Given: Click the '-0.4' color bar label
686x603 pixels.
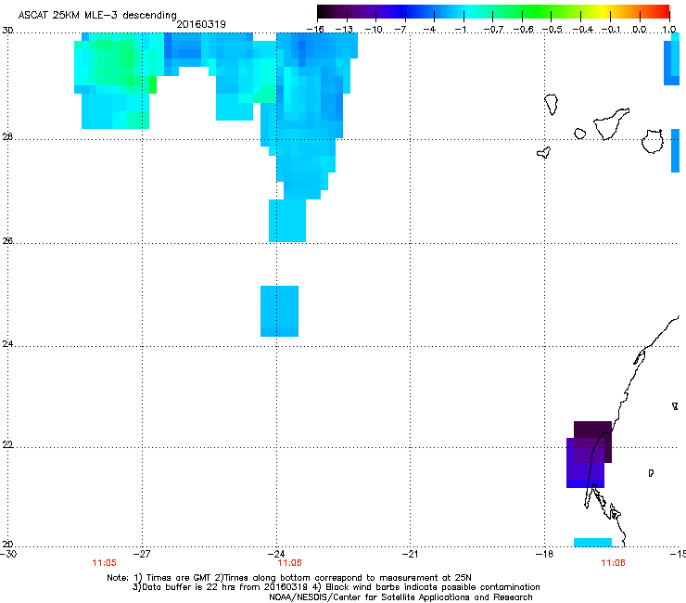Looking at the screenshot, I should pyautogui.click(x=582, y=30).
